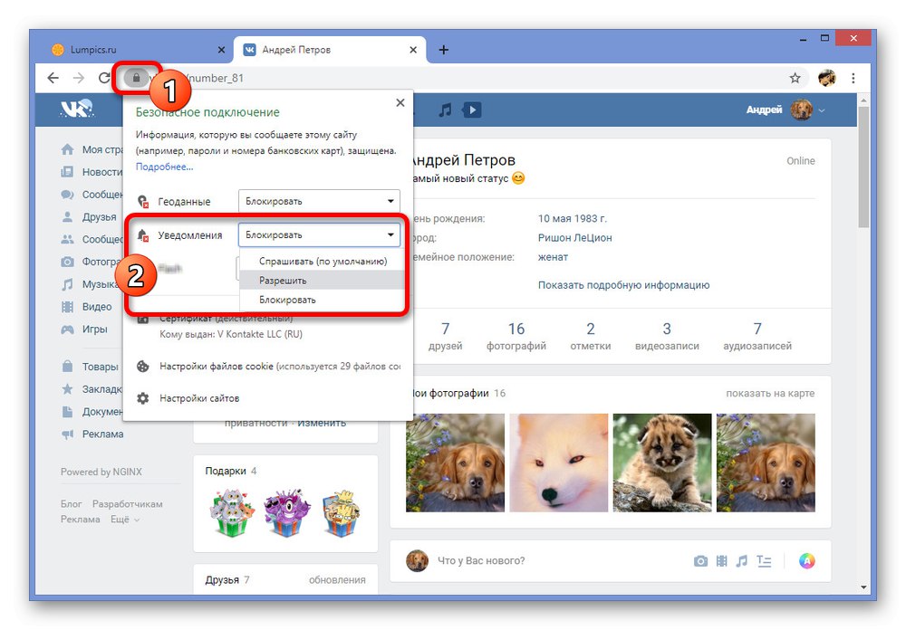Open VK video player icon in header

coord(471,110)
